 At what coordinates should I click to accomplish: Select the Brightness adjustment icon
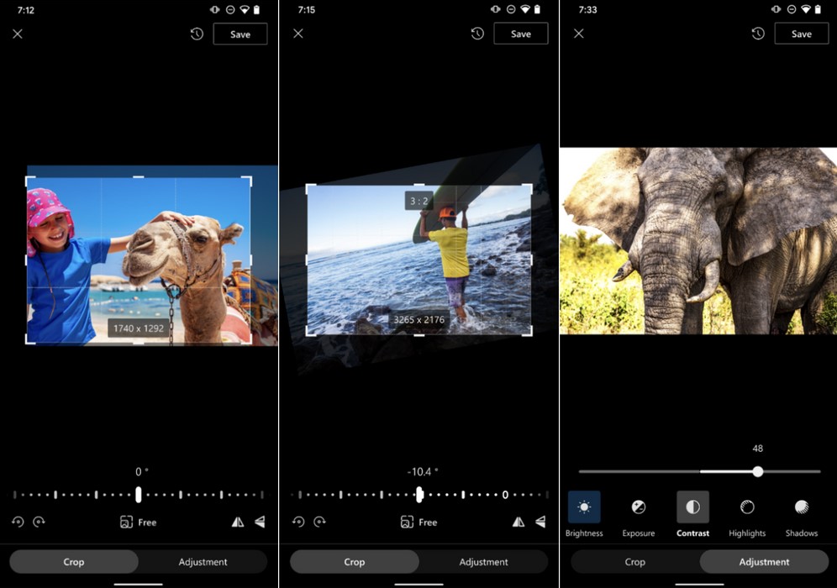pyautogui.click(x=584, y=507)
